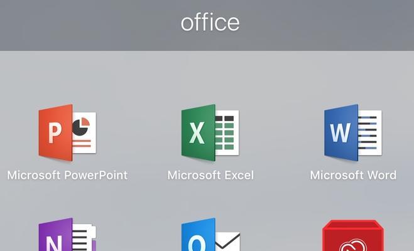Launch the purple OneNote app icon
414x251 pixels.
tap(67, 234)
